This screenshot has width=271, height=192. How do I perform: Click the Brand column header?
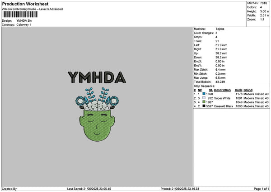pyautogui.click(x=248, y=90)
